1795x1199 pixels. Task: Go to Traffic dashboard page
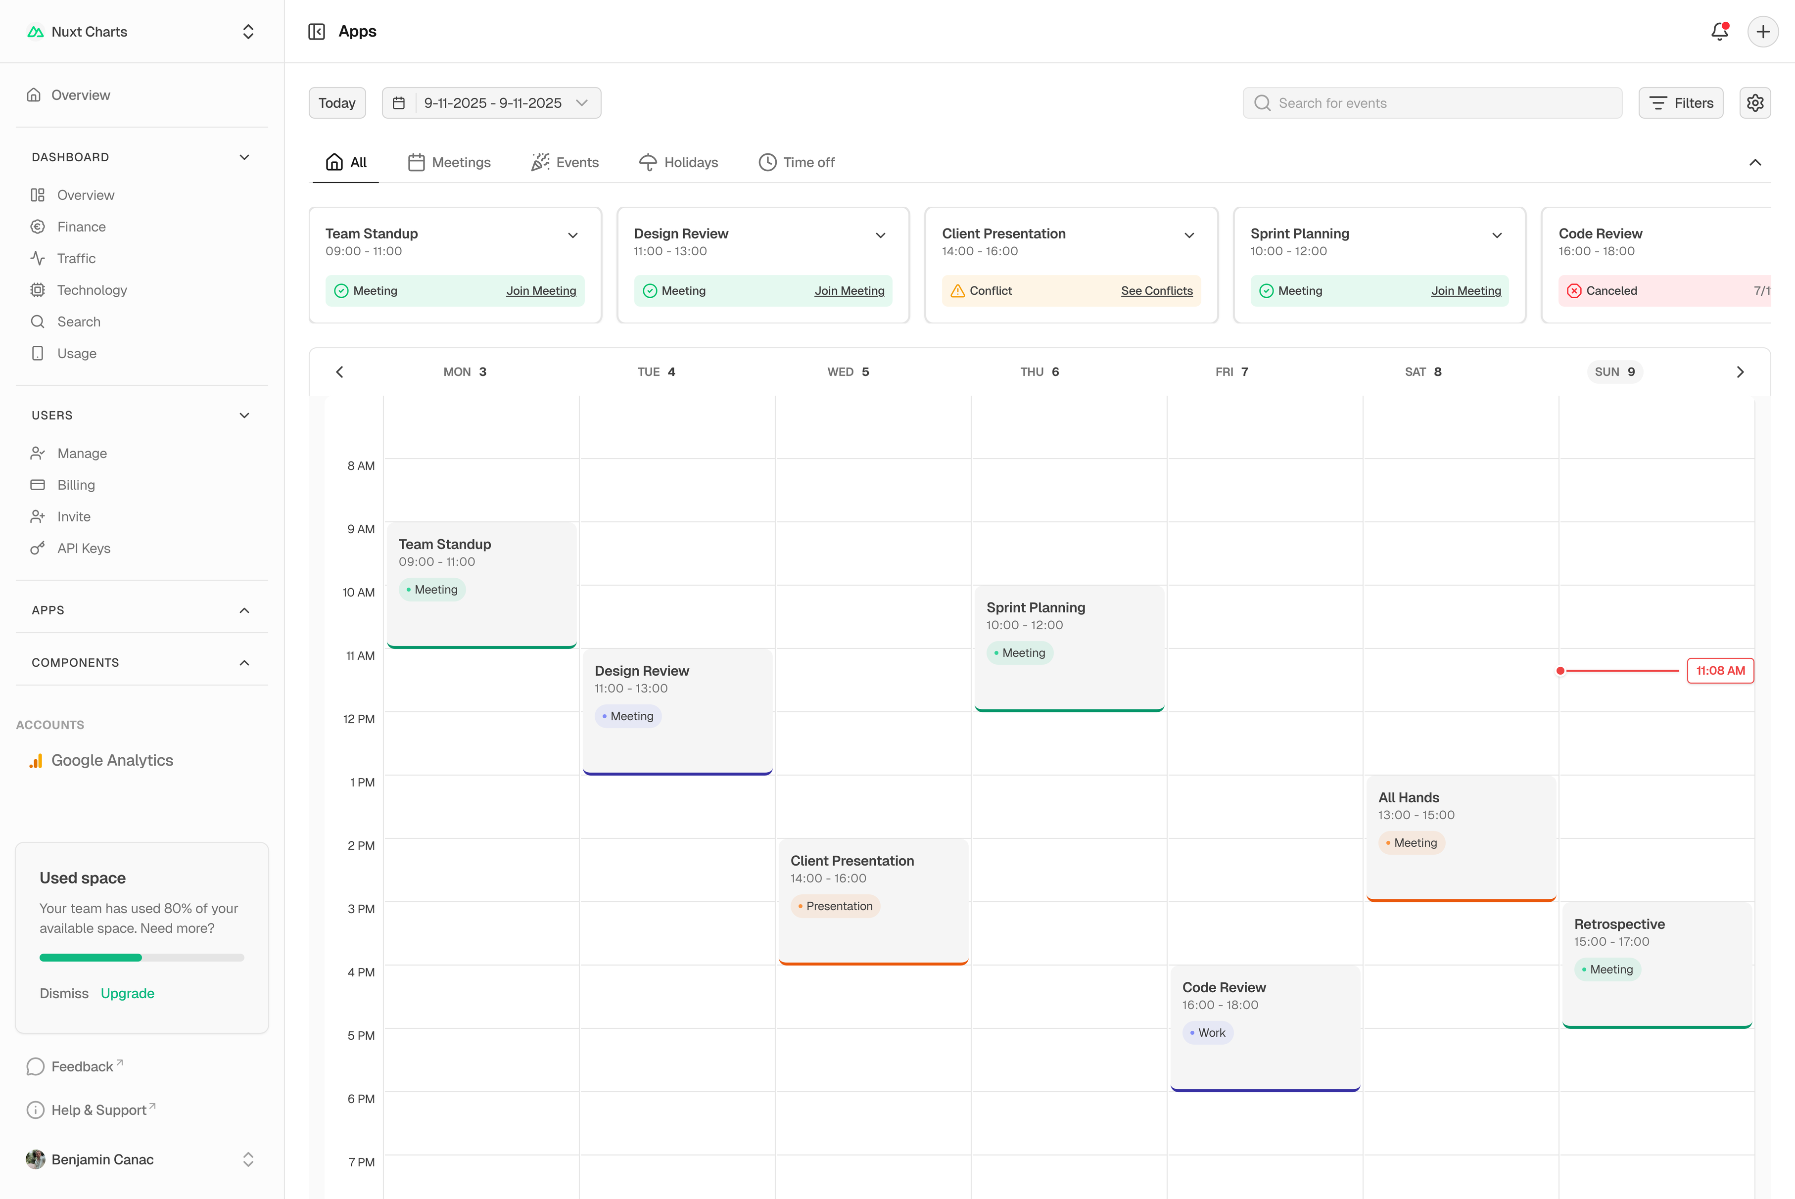click(76, 259)
